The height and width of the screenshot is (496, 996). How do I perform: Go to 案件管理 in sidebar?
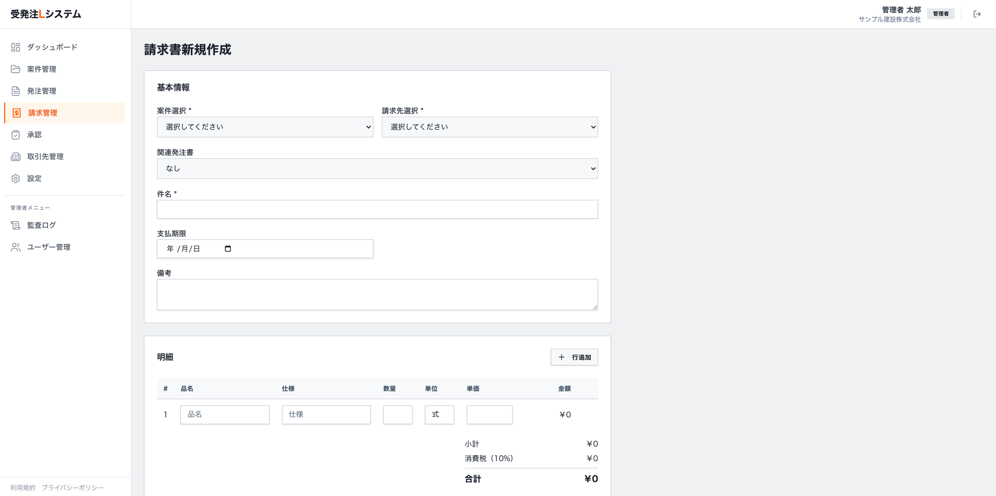pos(64,69)
